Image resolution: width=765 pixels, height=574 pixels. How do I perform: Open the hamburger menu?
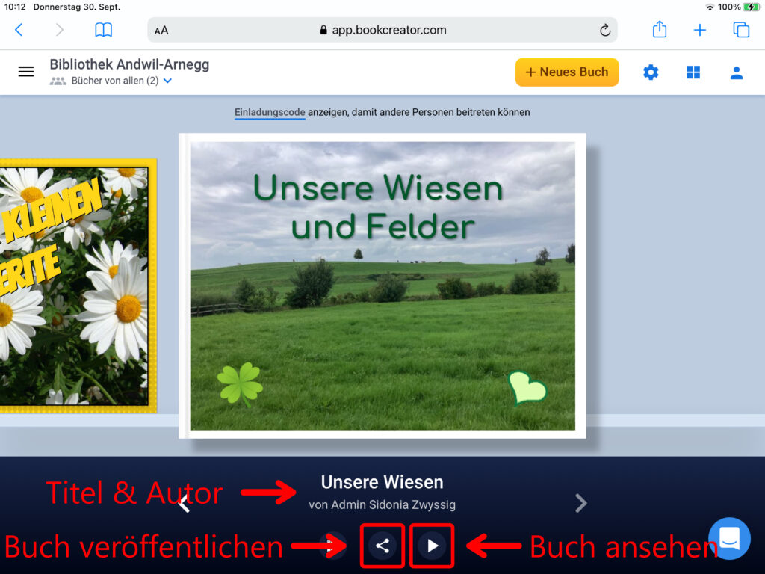pos(26,72)
